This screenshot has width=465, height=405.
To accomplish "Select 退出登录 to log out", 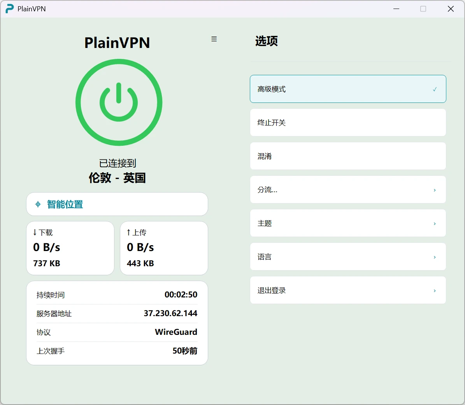I will pyautogui.click(x=348, y=290).
